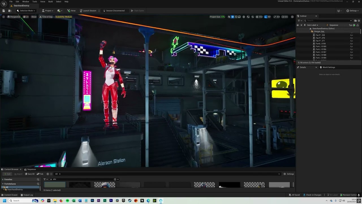362x204 pixels.
Task: Open the Content Browser toolbar icon next to Save
Action: tap(10, 11)
